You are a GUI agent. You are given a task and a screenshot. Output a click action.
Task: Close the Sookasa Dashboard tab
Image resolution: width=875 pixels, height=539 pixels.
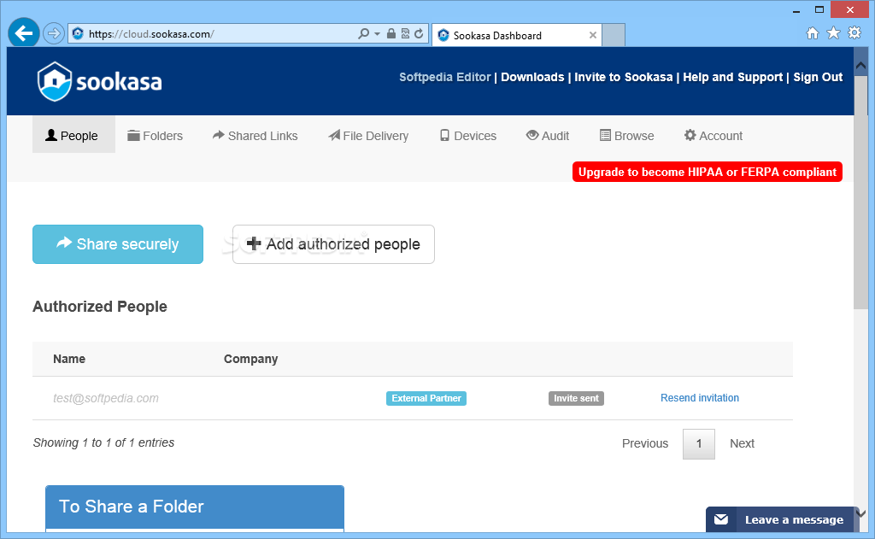(x=593, y=35)
